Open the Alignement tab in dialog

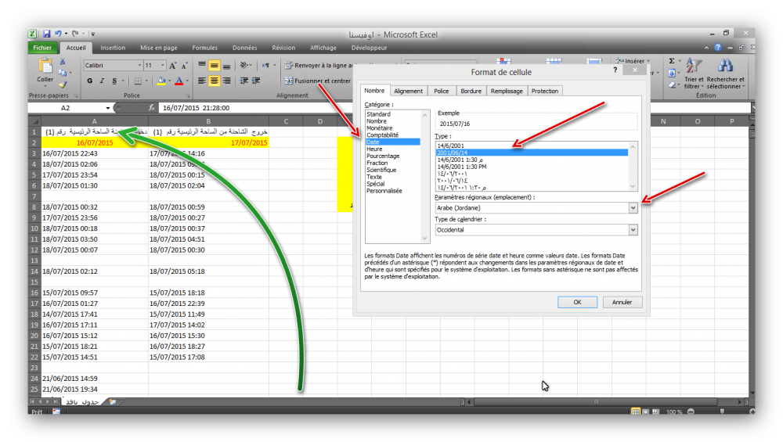coord(408,91)
